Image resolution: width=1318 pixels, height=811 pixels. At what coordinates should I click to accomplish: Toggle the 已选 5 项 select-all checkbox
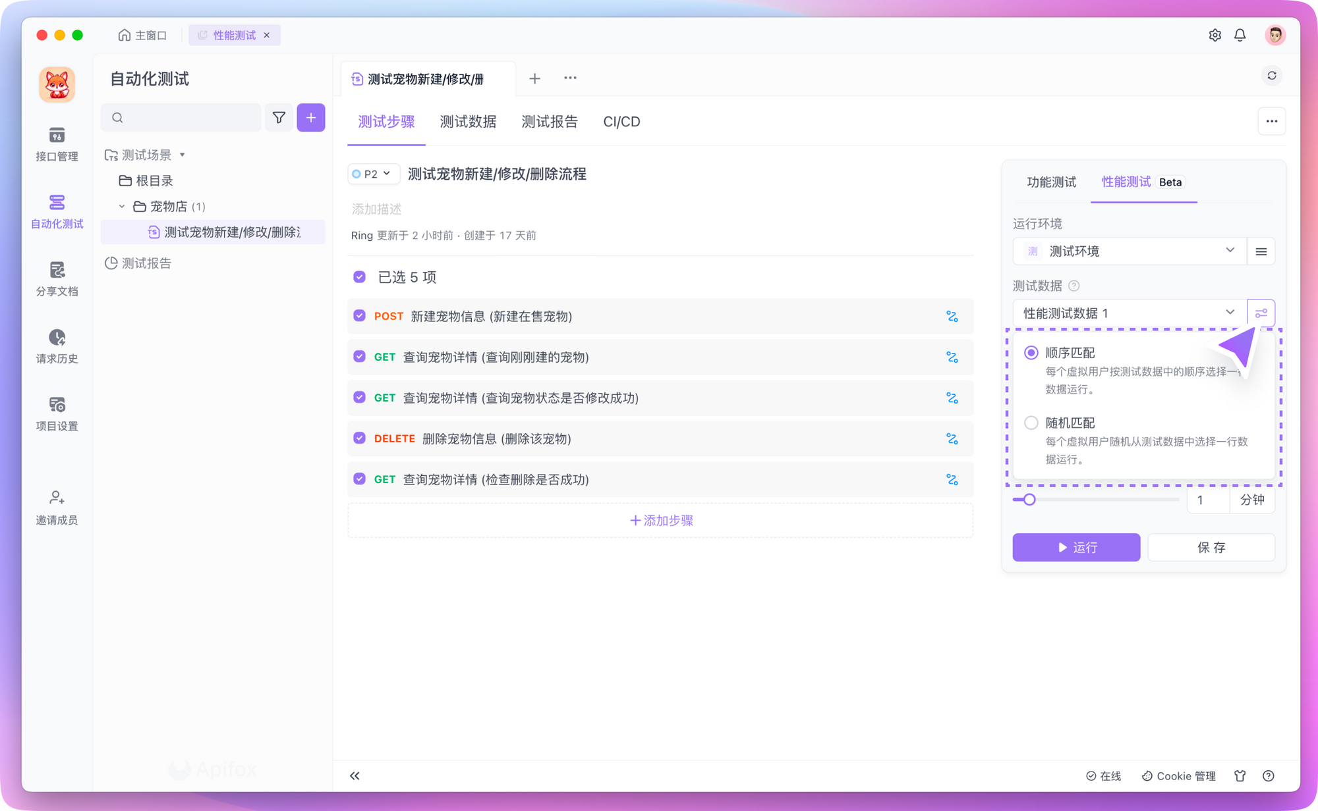(359, 277)
